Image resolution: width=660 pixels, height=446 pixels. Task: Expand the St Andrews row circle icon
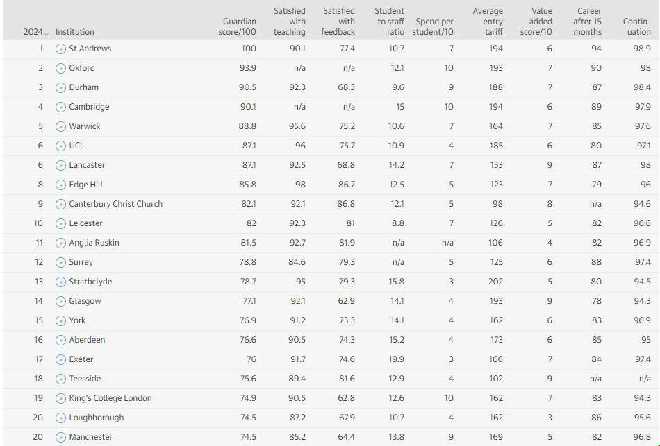click(x=60, y=49)
